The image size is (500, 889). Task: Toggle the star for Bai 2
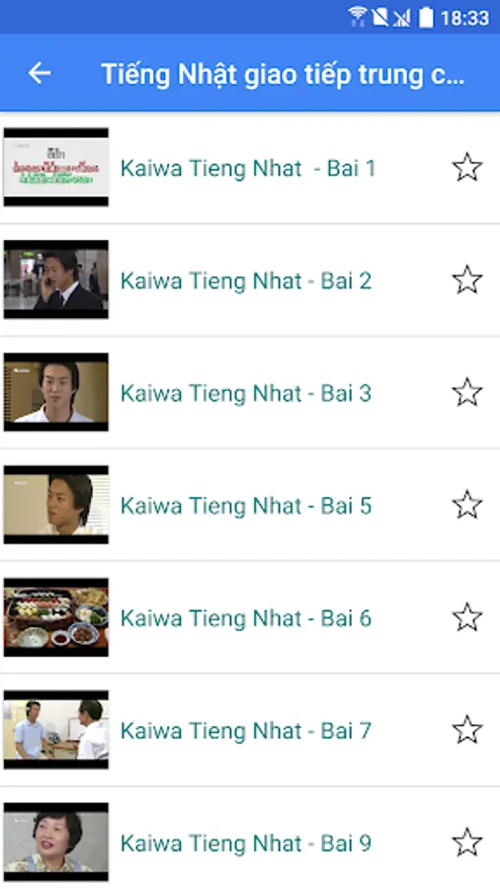(x=467, y=280)
